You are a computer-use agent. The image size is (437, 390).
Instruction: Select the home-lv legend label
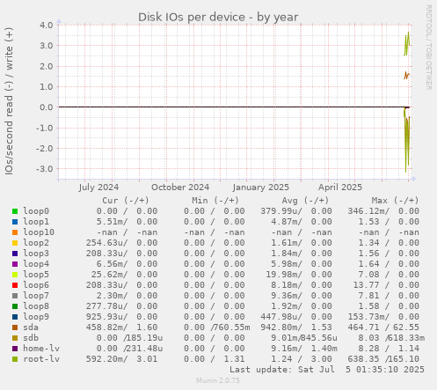tap(41, 349)
